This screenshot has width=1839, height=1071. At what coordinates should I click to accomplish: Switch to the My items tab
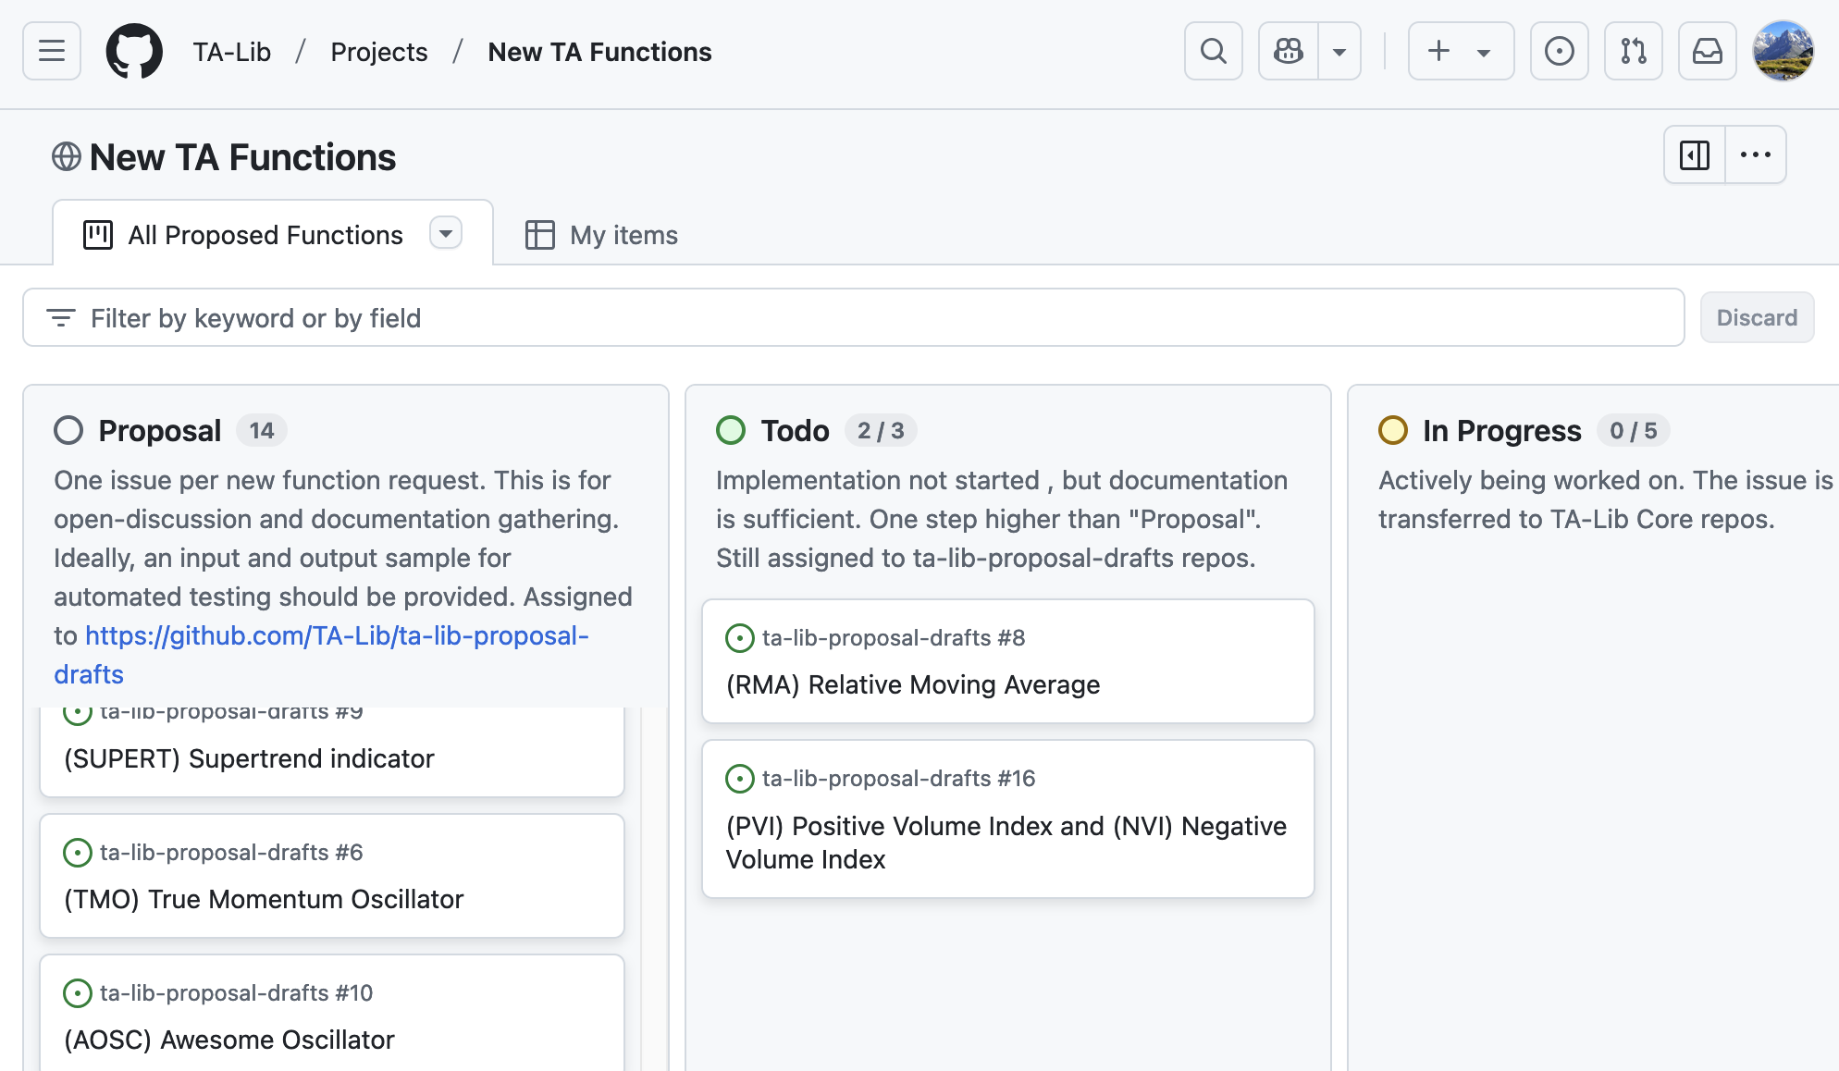(x=602, y=235)
